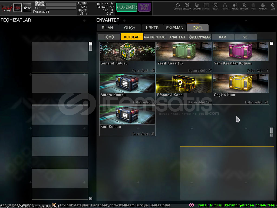Select the Efsanevi Kasa item
The width and height of the screenshot is (277, 208).
184,89
